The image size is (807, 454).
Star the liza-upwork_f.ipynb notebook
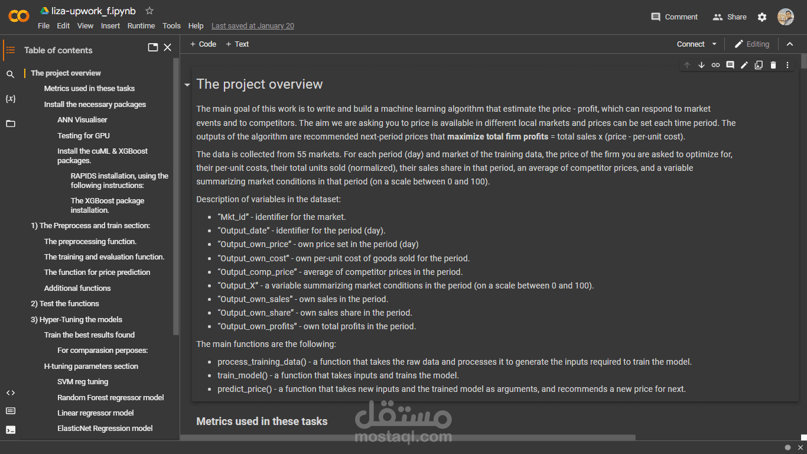[149, 11]
